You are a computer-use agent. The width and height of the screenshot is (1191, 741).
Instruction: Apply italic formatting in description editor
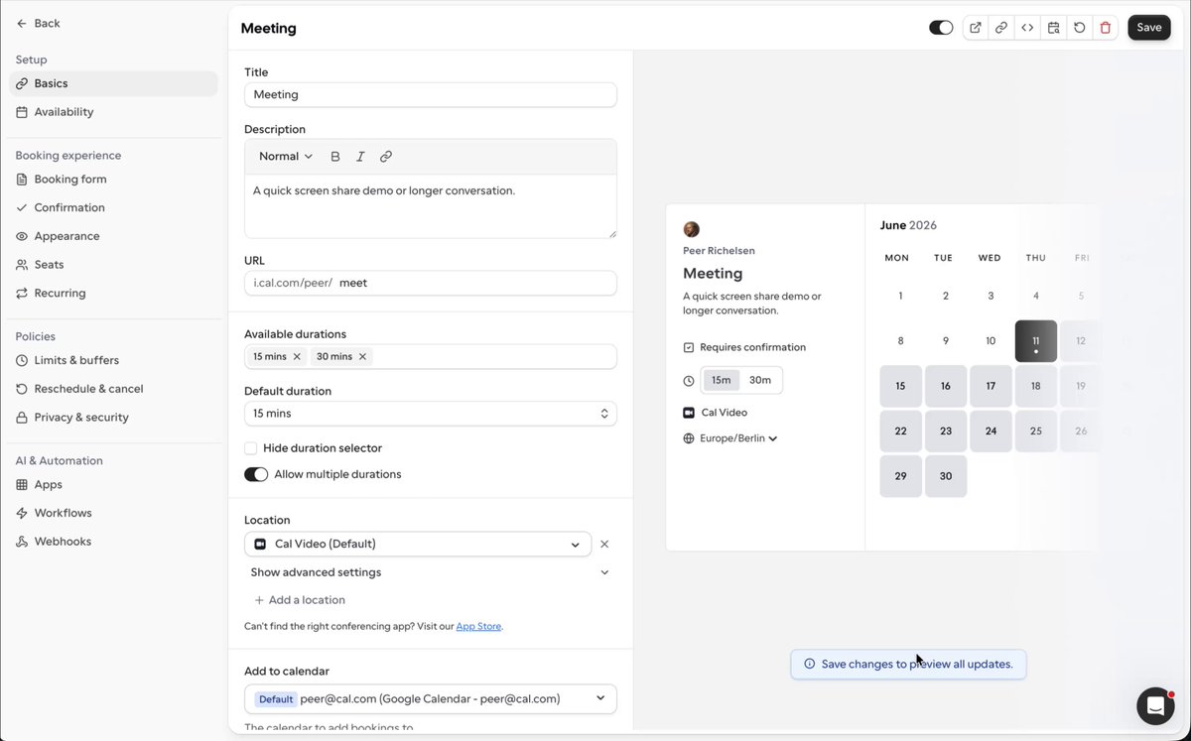point(360,157)
